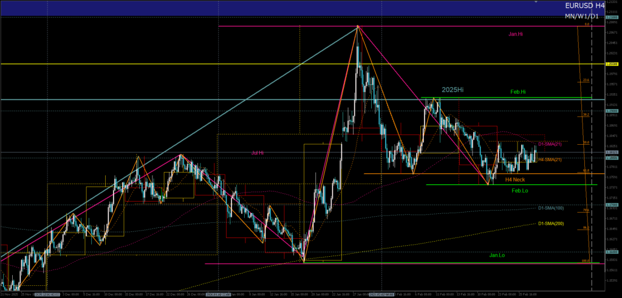Click the green Feb.Hi label

point(518,91)
